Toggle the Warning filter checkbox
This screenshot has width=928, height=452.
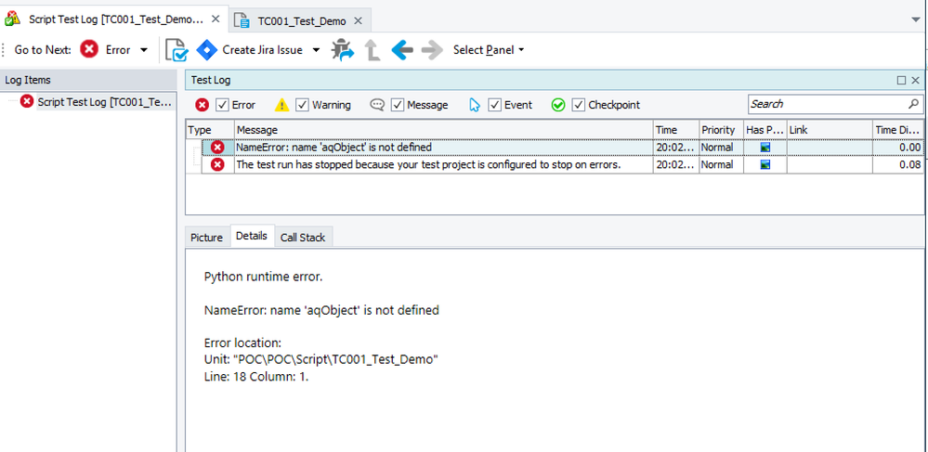[302, 105]
